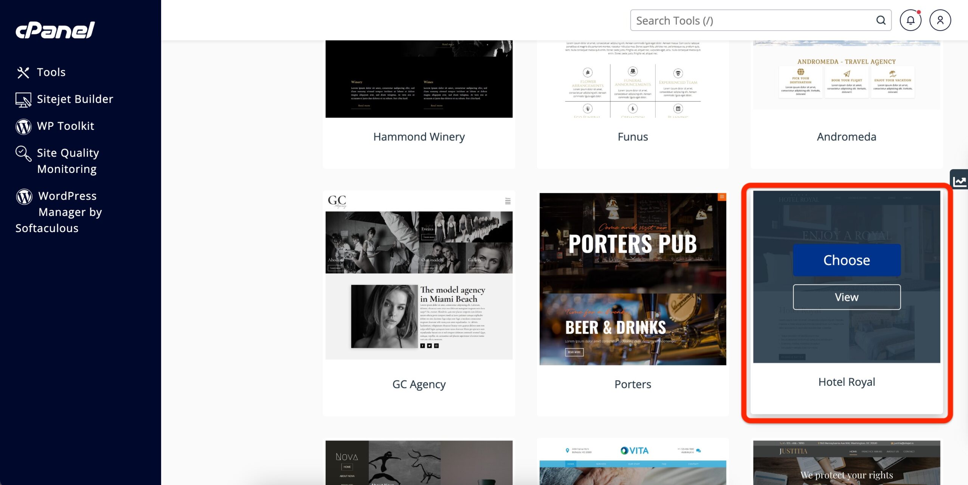The height and width of the screenshot is (485, 968).
Task: Choose the Hotel Royal template
Action: pos(847,260)
